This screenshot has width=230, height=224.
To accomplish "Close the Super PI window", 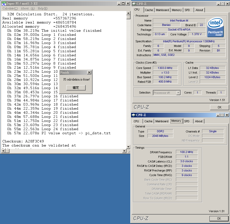I will 128,4.
